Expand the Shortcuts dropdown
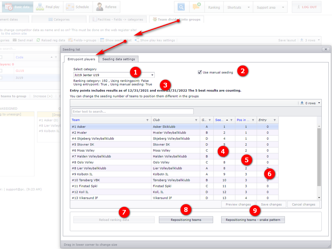332x249 pixels. point(249,7)
